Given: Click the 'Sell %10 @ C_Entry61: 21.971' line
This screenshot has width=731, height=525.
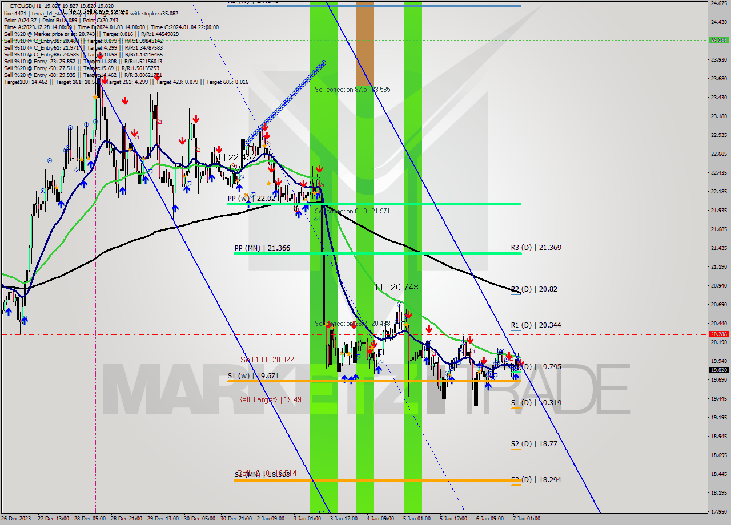Looking at the screenshot, I should 83,48.
